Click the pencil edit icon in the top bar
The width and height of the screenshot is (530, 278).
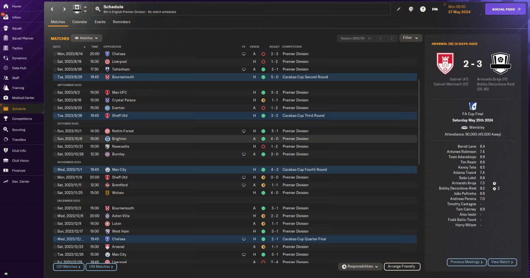tap(399, 9)
